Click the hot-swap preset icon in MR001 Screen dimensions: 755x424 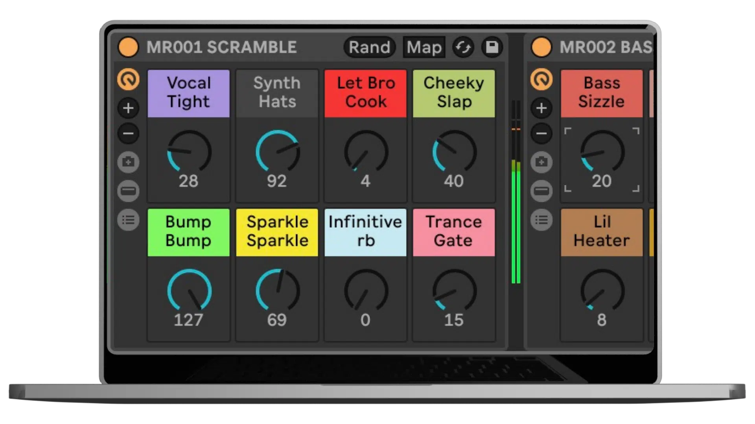click(463, 47)
